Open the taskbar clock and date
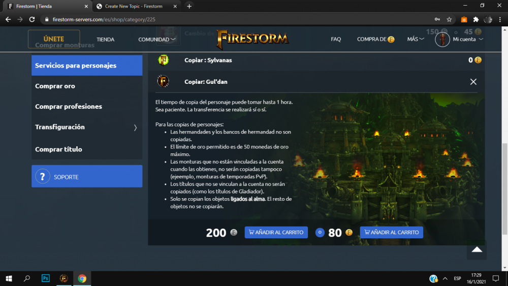508x286 pixels. tap(477, 278)
